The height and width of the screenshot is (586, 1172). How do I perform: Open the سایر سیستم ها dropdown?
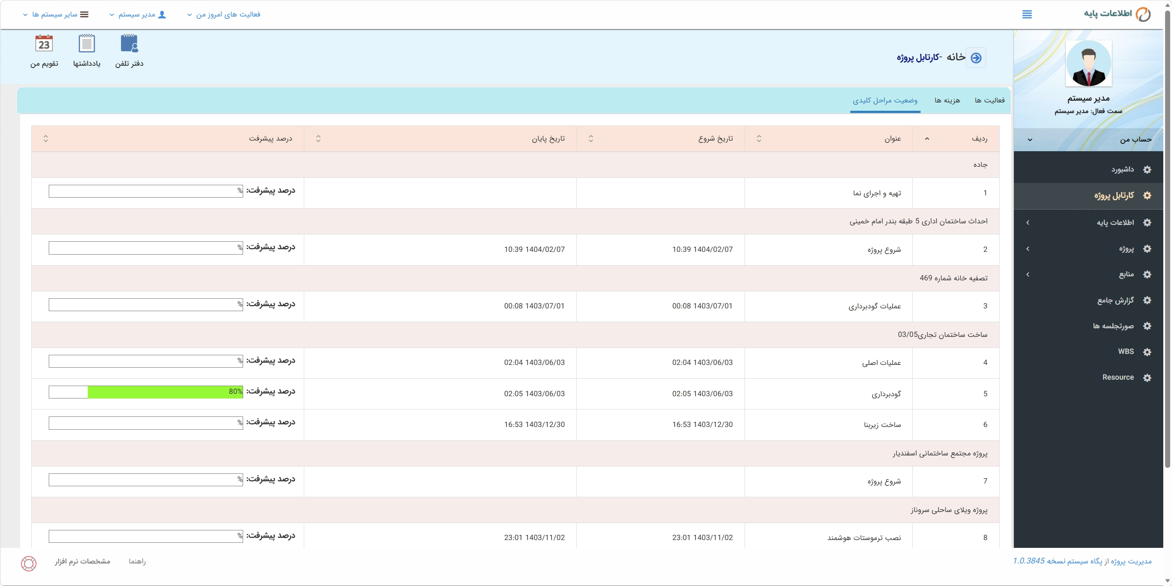click(56, 15)
